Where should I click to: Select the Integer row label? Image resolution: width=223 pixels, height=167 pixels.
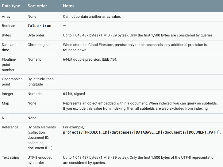pyautogui.click(x=8, y=94)
